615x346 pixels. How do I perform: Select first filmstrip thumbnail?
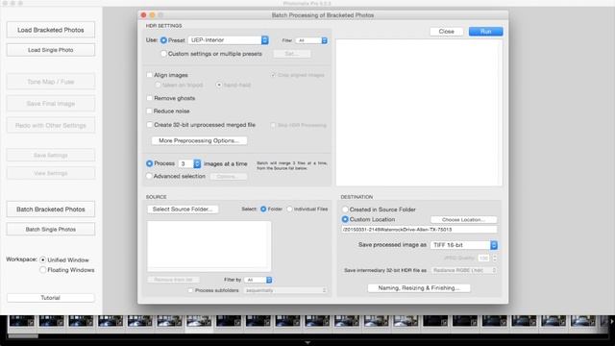click(x=22, y=321)
